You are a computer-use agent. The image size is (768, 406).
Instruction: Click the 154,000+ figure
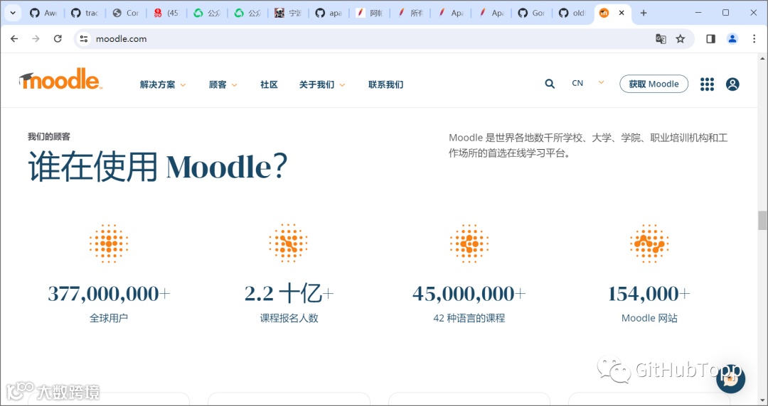coord(649,293)
